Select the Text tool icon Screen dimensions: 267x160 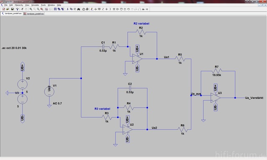[143, 9]
